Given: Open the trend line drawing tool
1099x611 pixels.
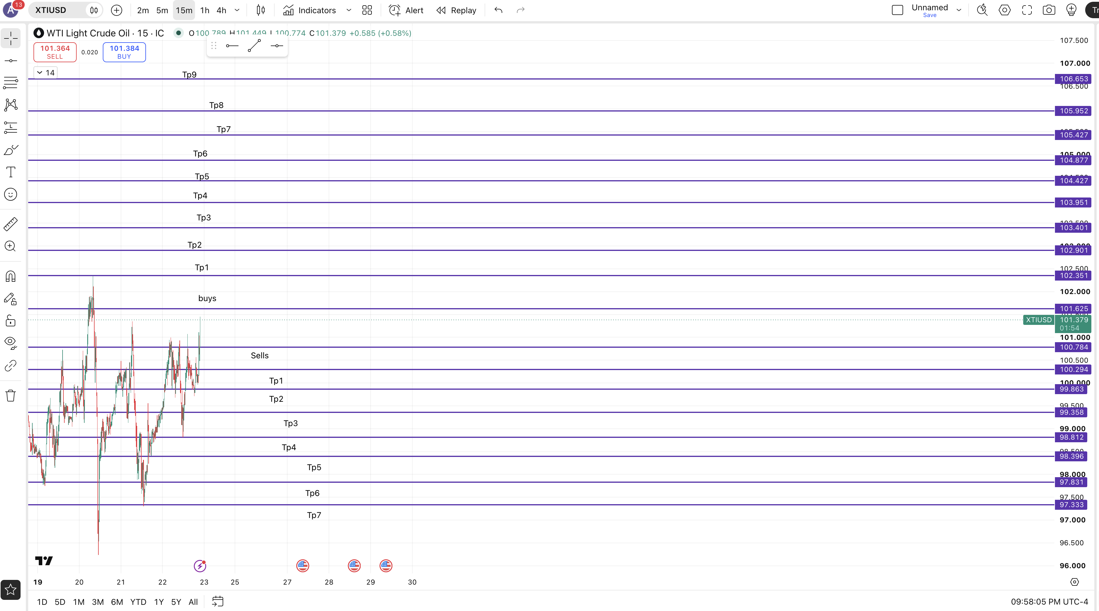Looking at the screenshot, I should pos(11,60).
